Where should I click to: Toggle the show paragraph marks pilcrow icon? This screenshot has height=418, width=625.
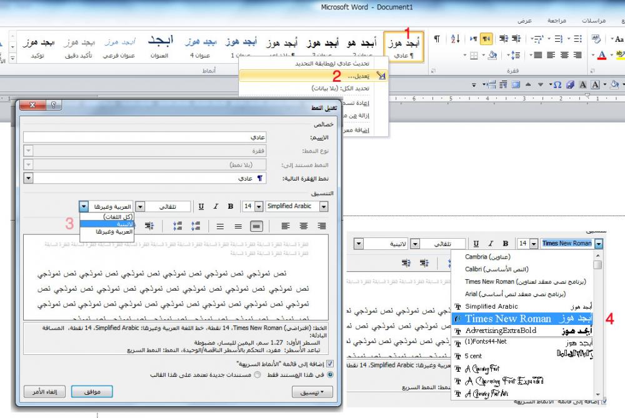pyautogui.click(x=437, y=39)
